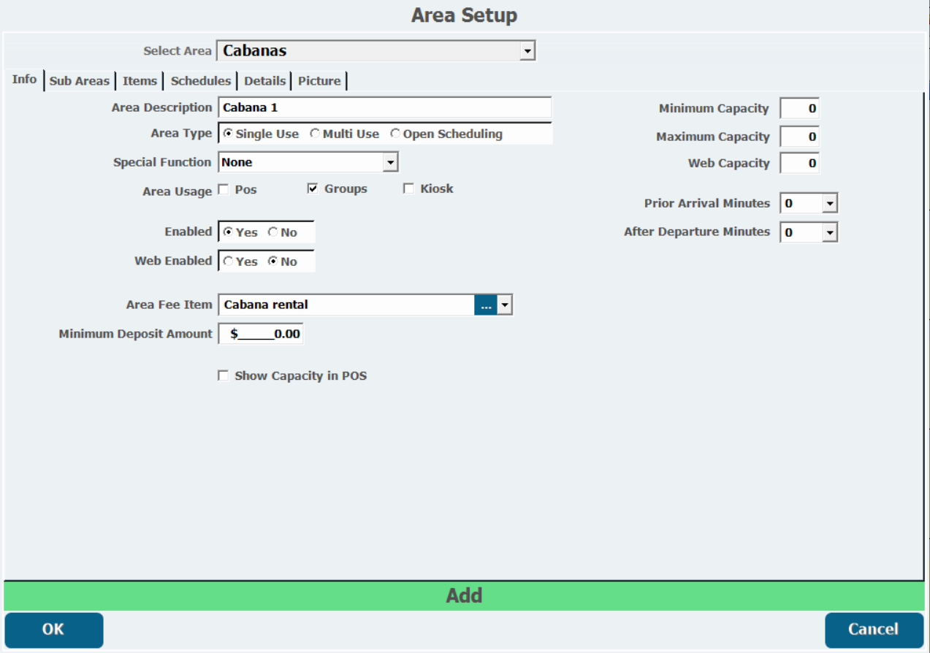The height and width of the screenshot is (653, 930).
Task: Expand the Prior Arrival Minutes dropdown
Action: click(829, 204)
